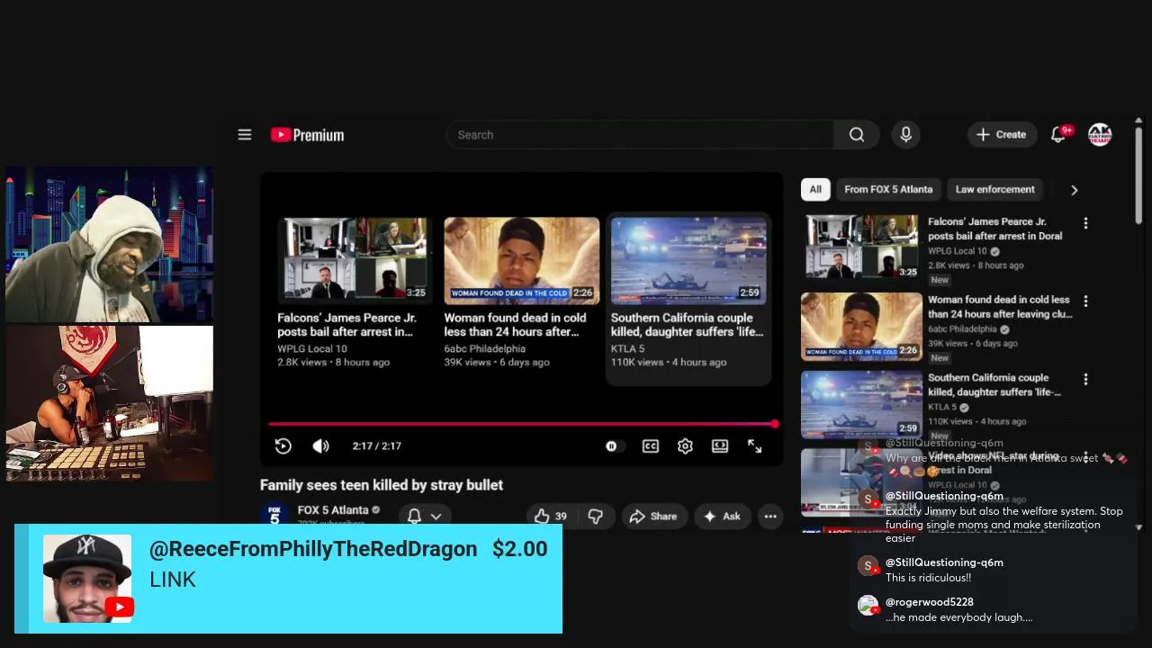1152x648 pixels.
Task: Open notifications bell with 9+ badge
Action: tap(1059, 135)
